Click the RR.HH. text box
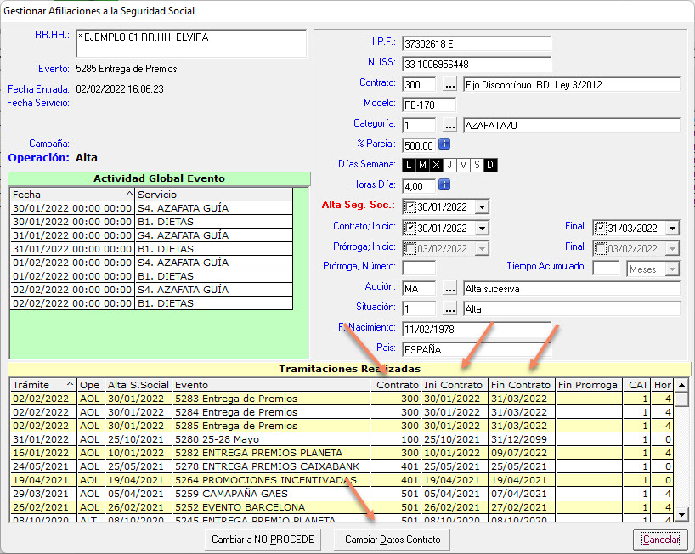The image size is (695, 554). click(191, 43)
